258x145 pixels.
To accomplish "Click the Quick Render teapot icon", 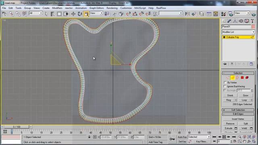I will 254,14.
